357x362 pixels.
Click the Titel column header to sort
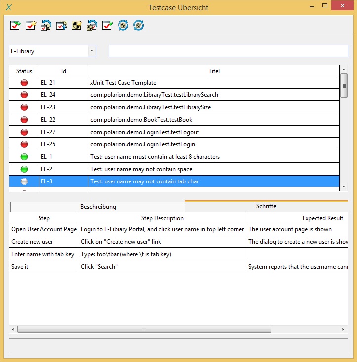coord(214,71)
